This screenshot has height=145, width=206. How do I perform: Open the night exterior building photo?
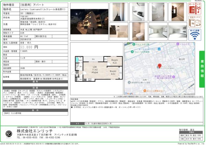click(89, 22)
